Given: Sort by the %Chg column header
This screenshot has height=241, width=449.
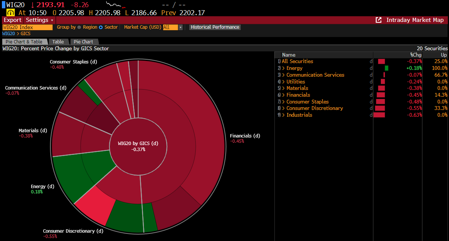Looking at the screenshot, I should [x=416, y=55].
